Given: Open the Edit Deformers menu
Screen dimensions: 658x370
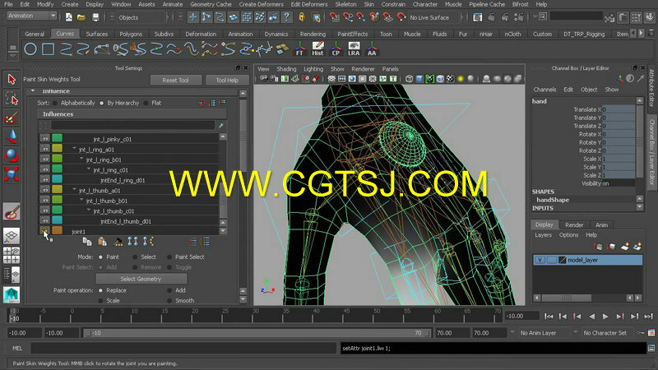Looking at the screenshot, I should 309,4.
